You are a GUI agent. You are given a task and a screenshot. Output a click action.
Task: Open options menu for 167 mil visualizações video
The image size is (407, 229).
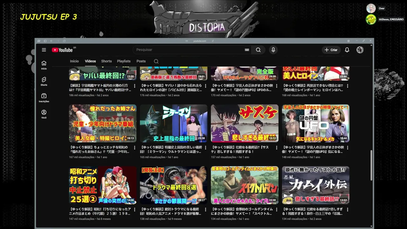[x=135, y=148]
